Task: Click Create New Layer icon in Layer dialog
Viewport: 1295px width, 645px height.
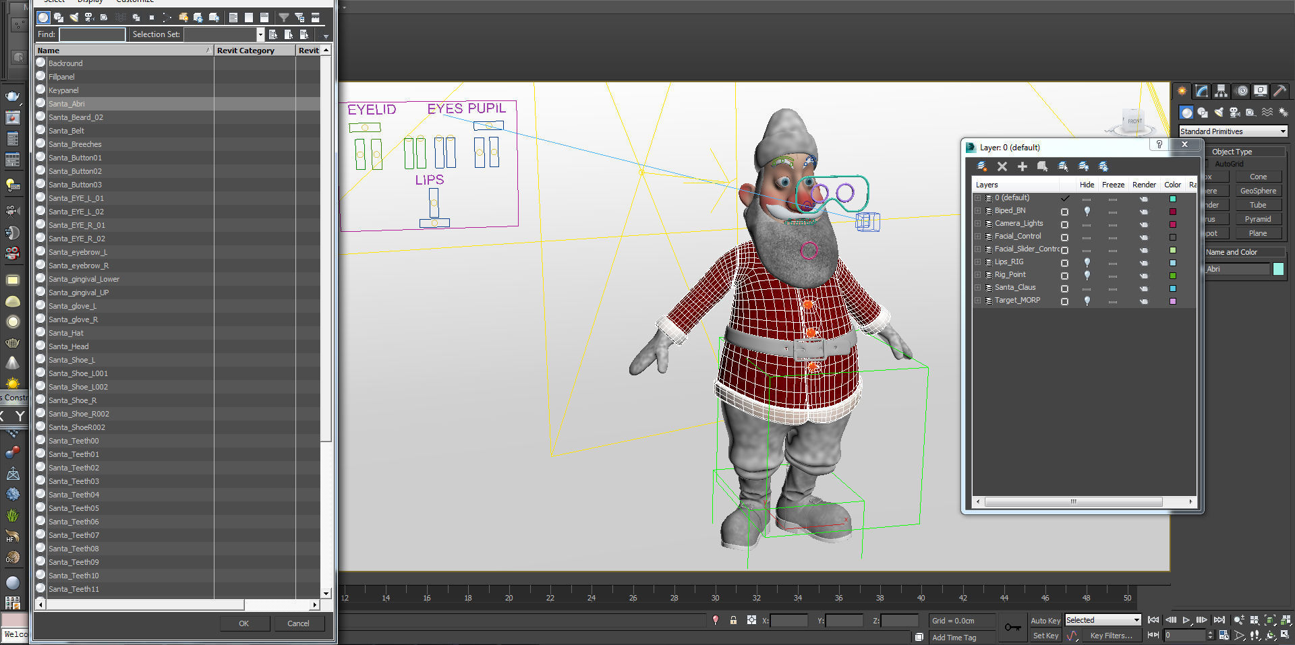Action: pyautogui.click(x=982, y=166)
